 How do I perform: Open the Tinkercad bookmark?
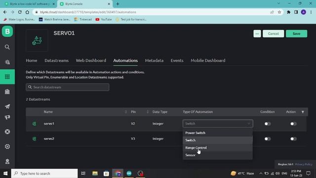pyautogui.click(x=83, y=19)
